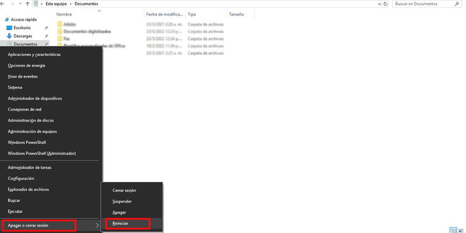Open Descargas in the sidebar
The image size is (466, 233).
point(23,36)
